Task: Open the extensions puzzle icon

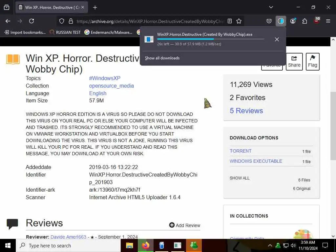Action: (x=304, y=21)
